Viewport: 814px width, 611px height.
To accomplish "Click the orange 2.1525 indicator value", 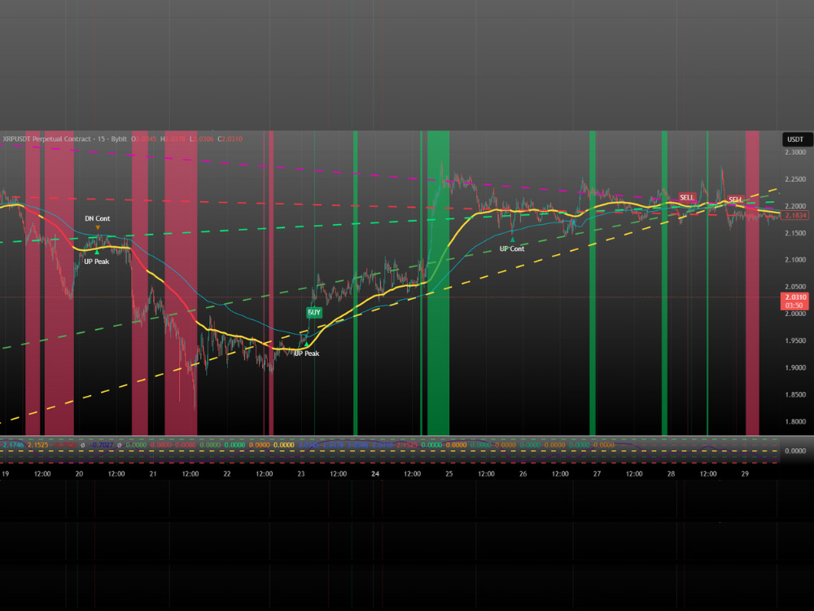I will point(38,446).
